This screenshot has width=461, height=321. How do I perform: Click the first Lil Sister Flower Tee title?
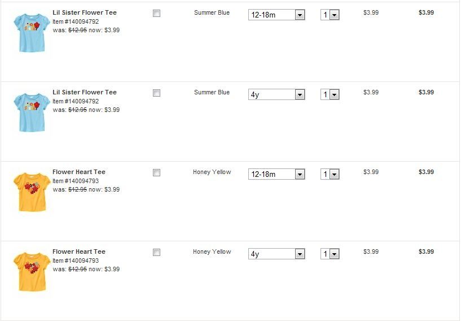[x=85, y=12]
